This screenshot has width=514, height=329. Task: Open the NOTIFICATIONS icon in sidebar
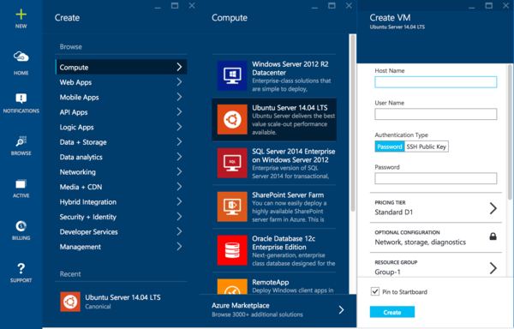21,98
